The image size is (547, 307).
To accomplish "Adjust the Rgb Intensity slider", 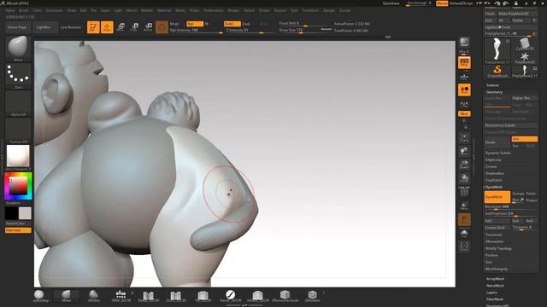I will coord(196,31).
